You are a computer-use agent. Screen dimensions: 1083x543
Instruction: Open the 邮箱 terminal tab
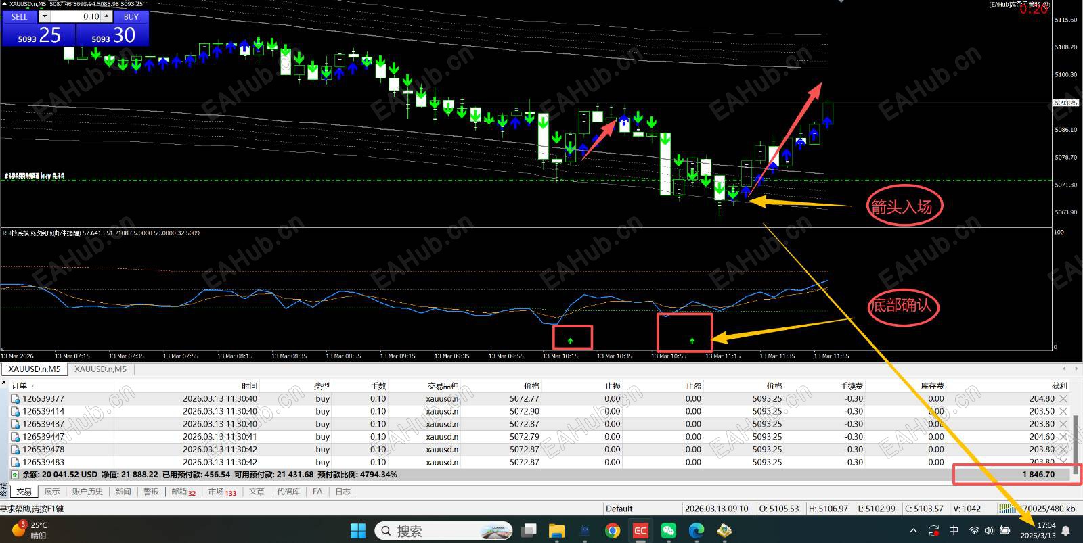pyautogui.click(x=183, y=492)
